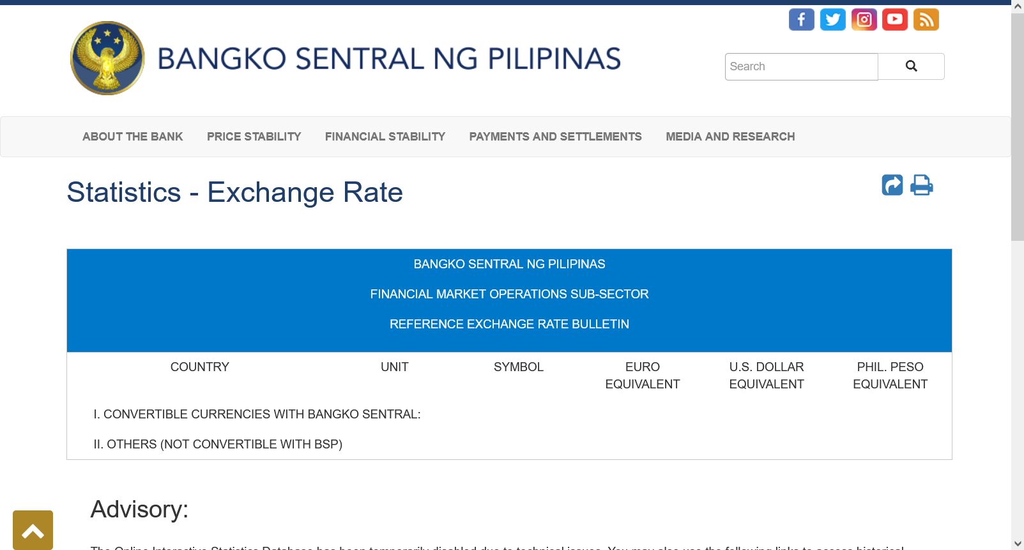
Task: Open the About the Bank menu
Action: point(132,137)
